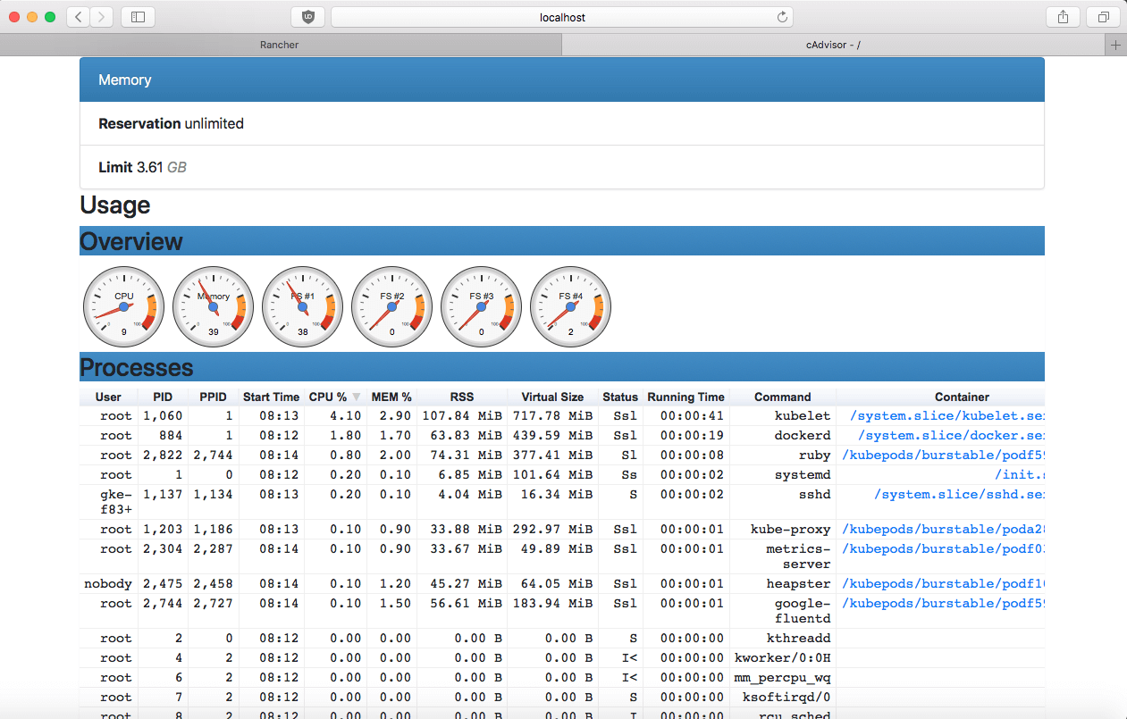Click the Safari share icon
The height and width of the screenshot is (719, 1127).
[x=1063, y=16]
